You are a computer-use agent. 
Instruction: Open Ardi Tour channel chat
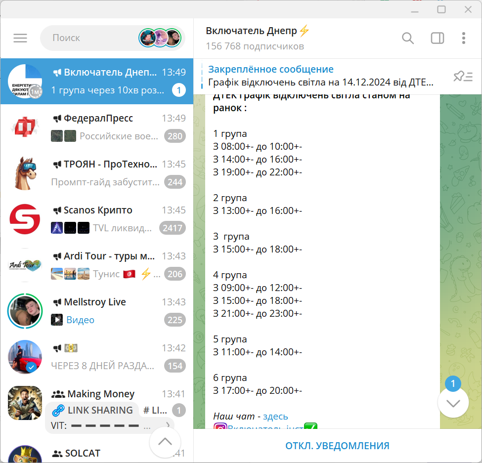97,265
